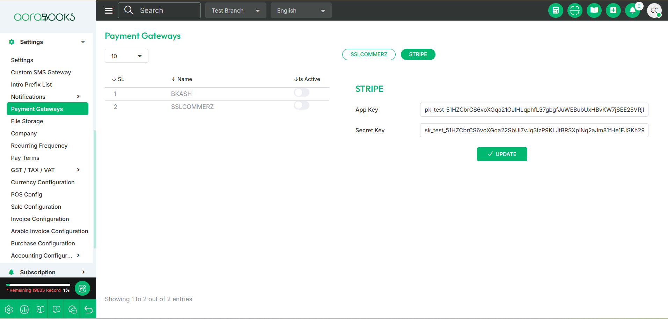The height and width of the screenshot is (319, 668).
Task: Click the gear icon in bottom green bar
Action: (x=8, y=309)
